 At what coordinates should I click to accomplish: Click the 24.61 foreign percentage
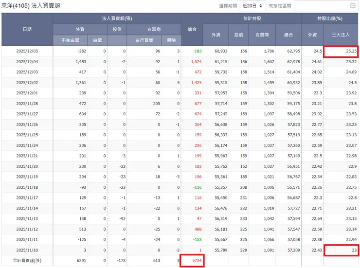[x=317, y=62]
